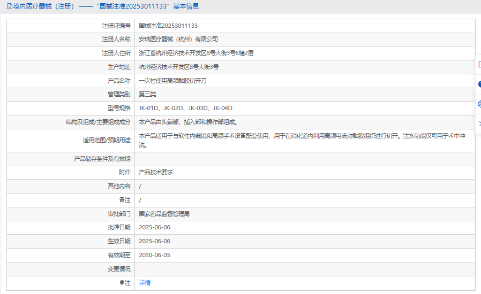This screenshot has width=481, height=294.
Task: Select the authority 国家药品监督管理局
Action: [x=164, y=214]
